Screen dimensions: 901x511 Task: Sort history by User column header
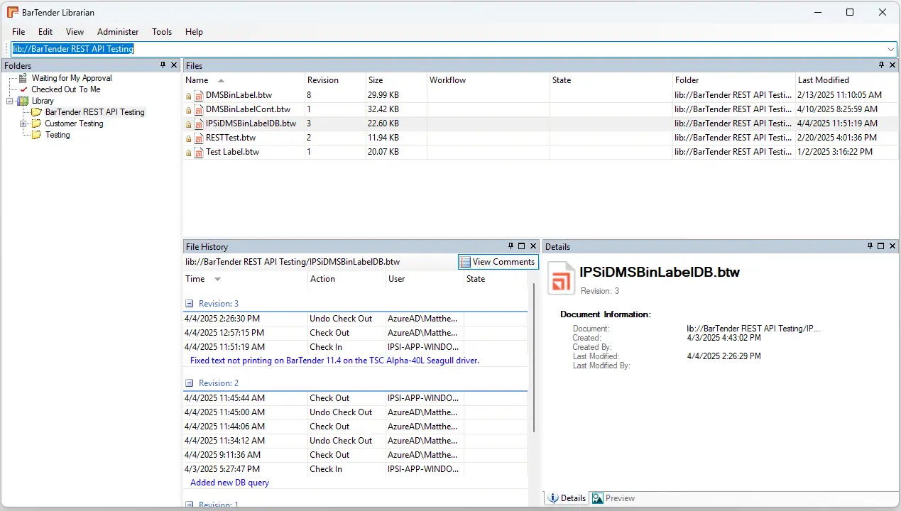(x=425, y=279)
